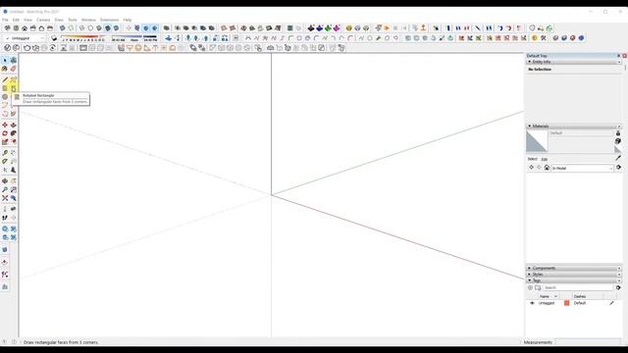Pick the 3D Text tool
This screenshot has height=353, width=628.
point(13,170)
